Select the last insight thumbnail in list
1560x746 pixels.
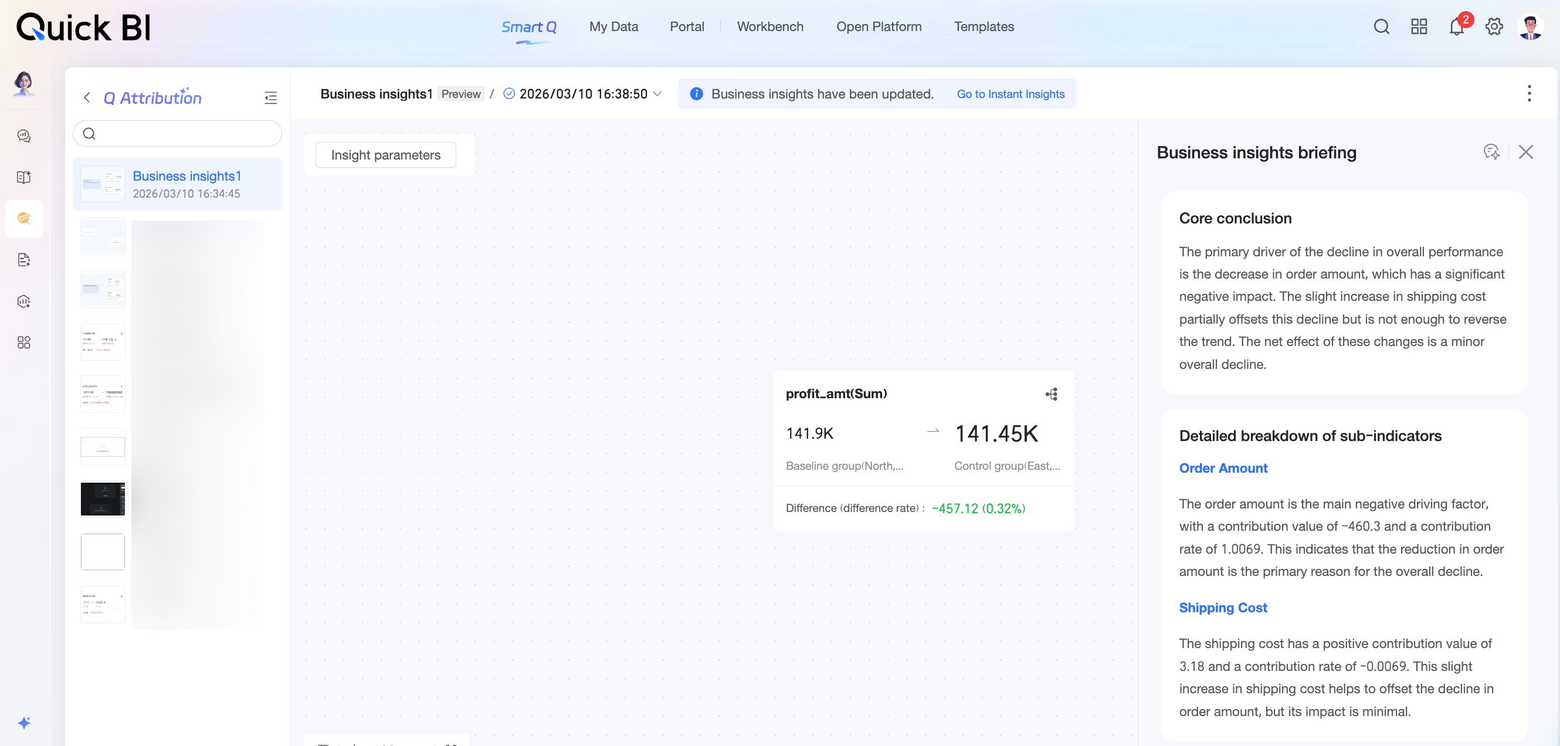coord(103,604)
